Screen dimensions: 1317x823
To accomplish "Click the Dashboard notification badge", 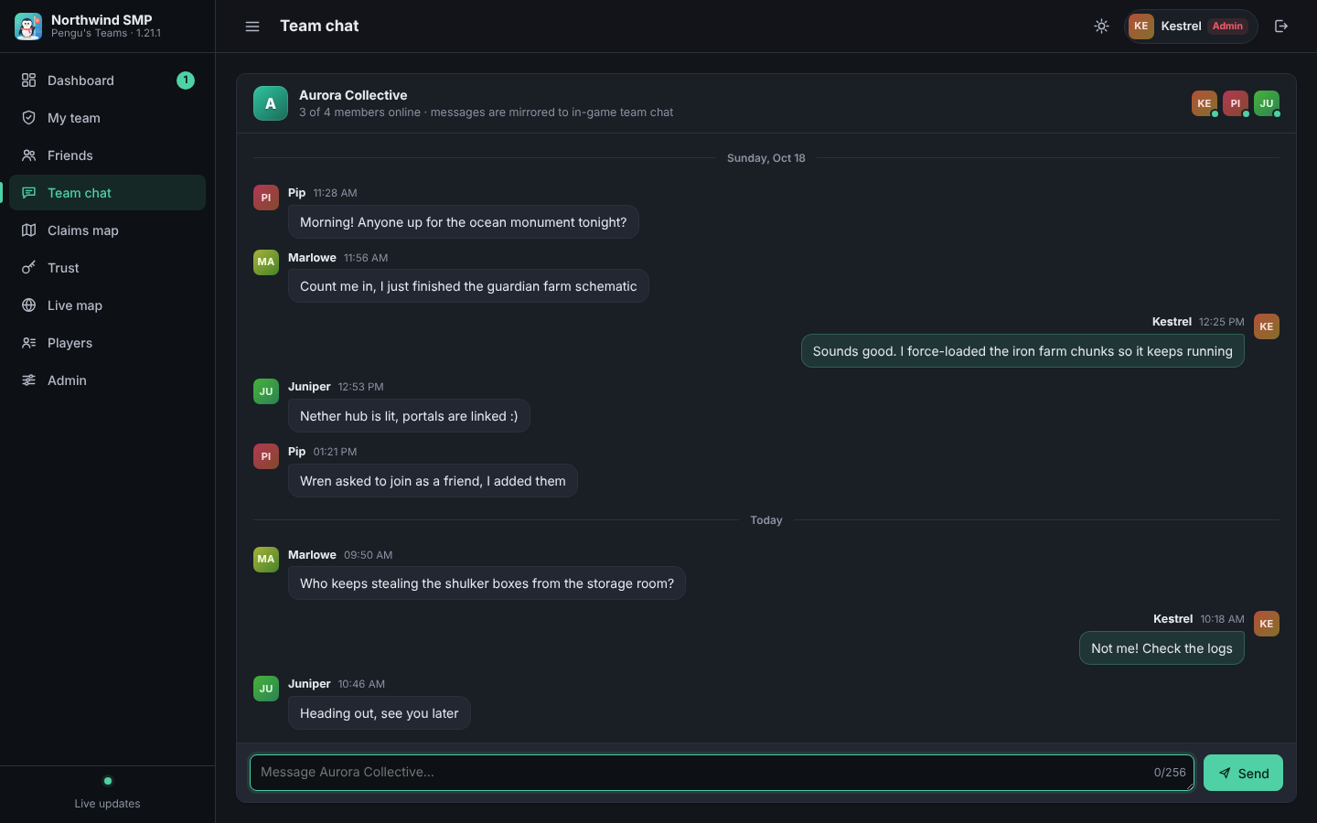I will 186,80.
